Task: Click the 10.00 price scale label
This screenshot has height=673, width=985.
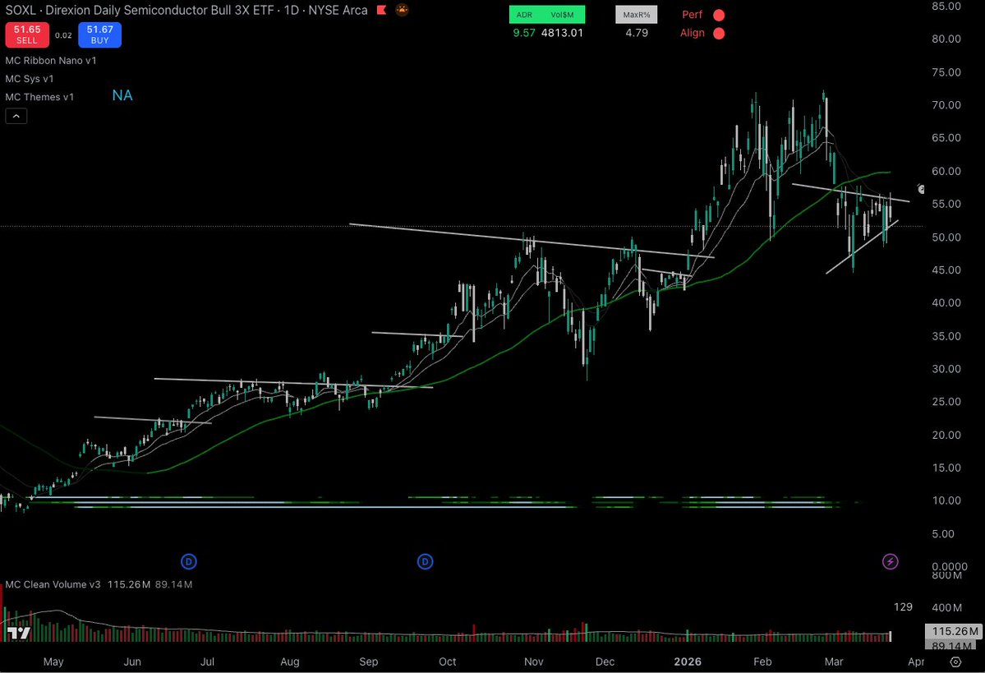Action: click(946, 500)
